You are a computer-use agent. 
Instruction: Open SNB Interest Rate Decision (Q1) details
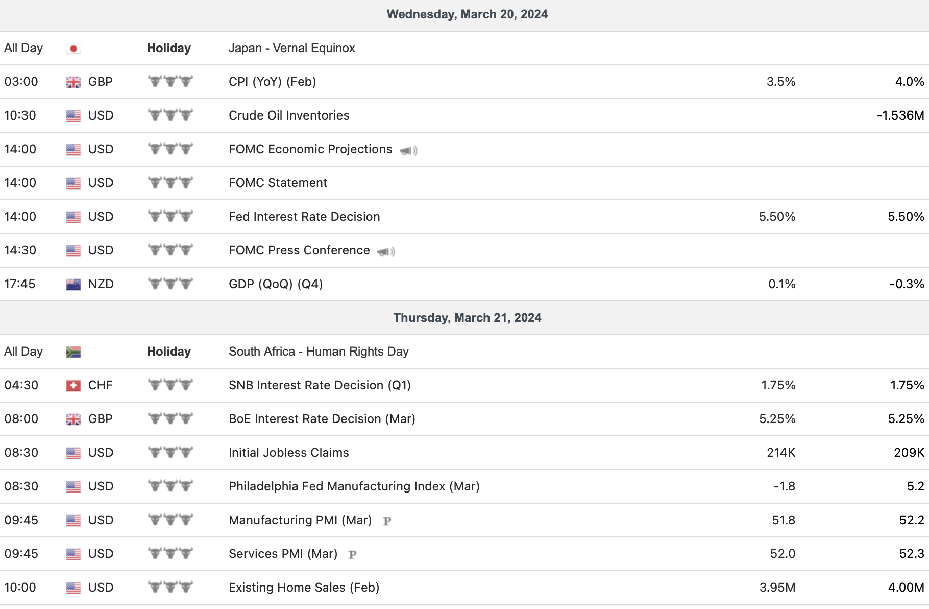coord(320,385)
